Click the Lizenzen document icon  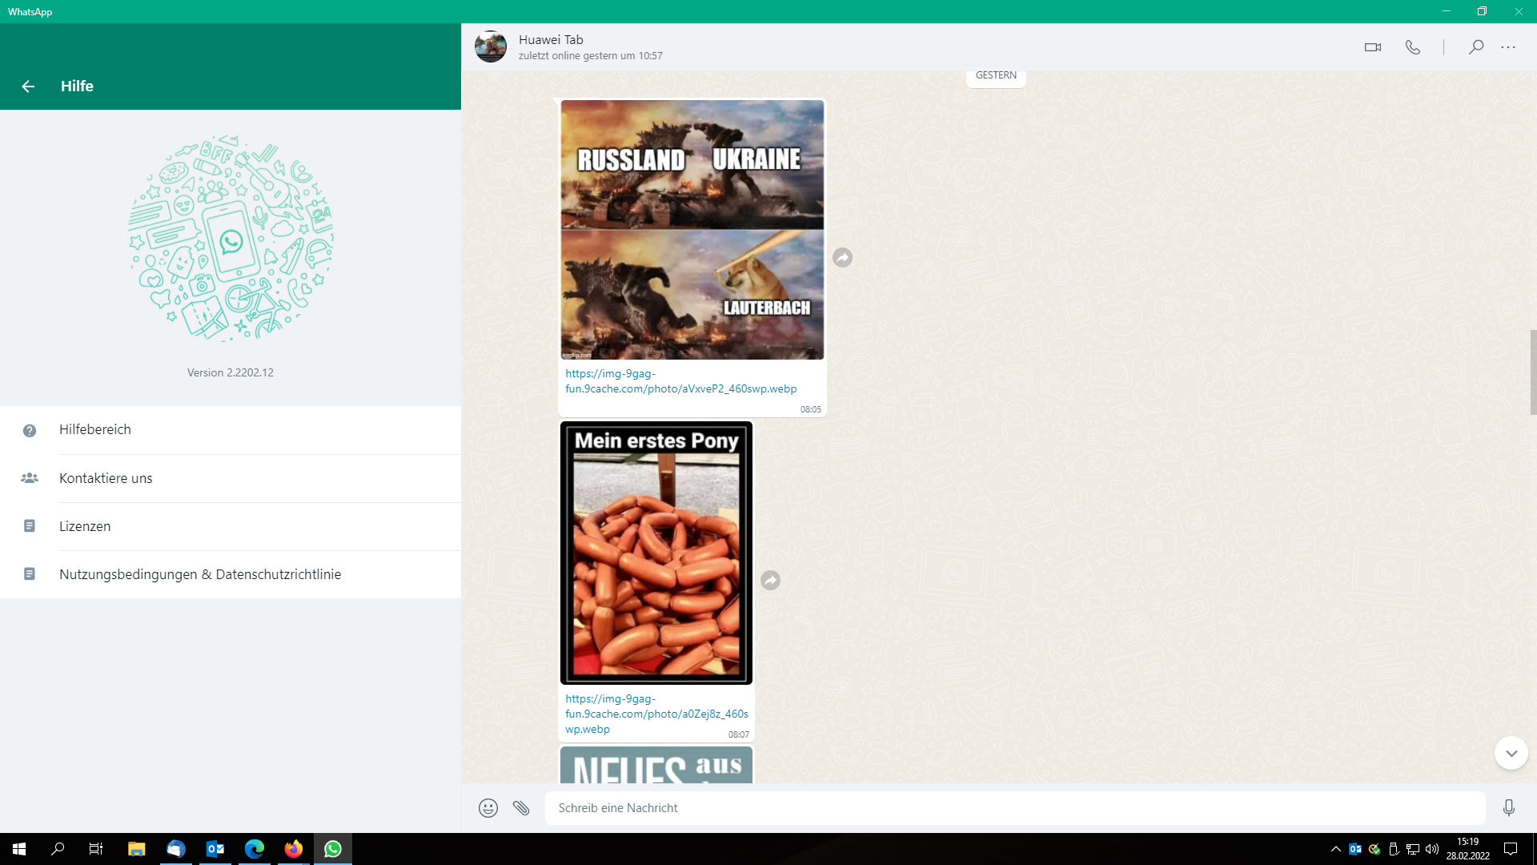pyautogui.click(x=30, y=526)
